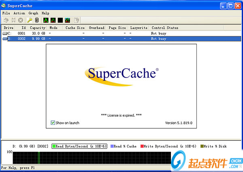Open the Action menu
This screenshot has height=172, width=243.
pos(19,13)
